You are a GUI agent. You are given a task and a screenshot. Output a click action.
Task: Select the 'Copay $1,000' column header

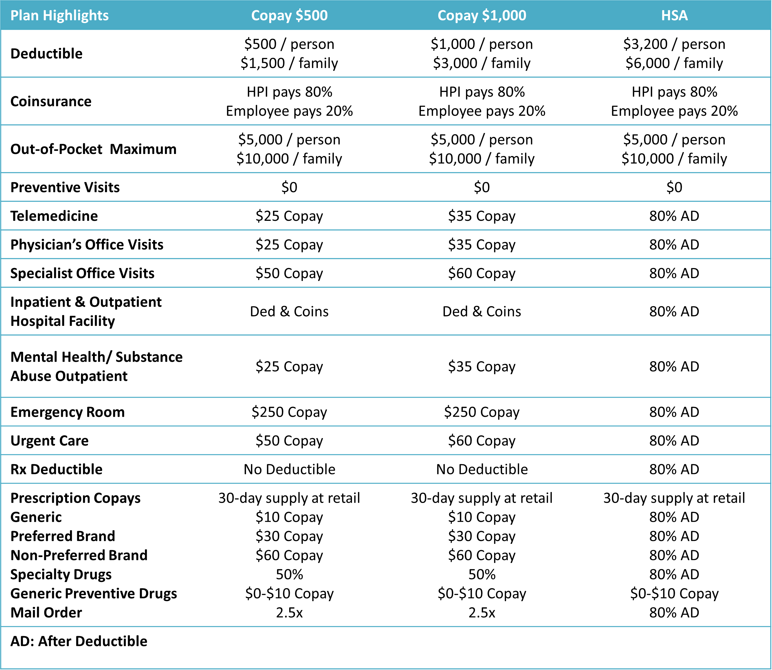click(482, 15)
